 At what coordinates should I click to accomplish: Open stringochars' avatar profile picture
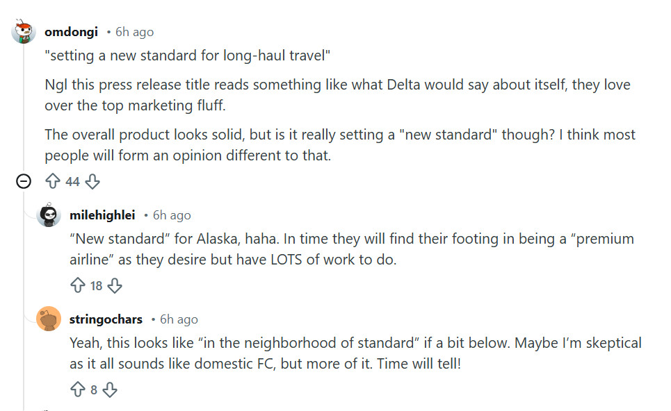click(49, 319)
